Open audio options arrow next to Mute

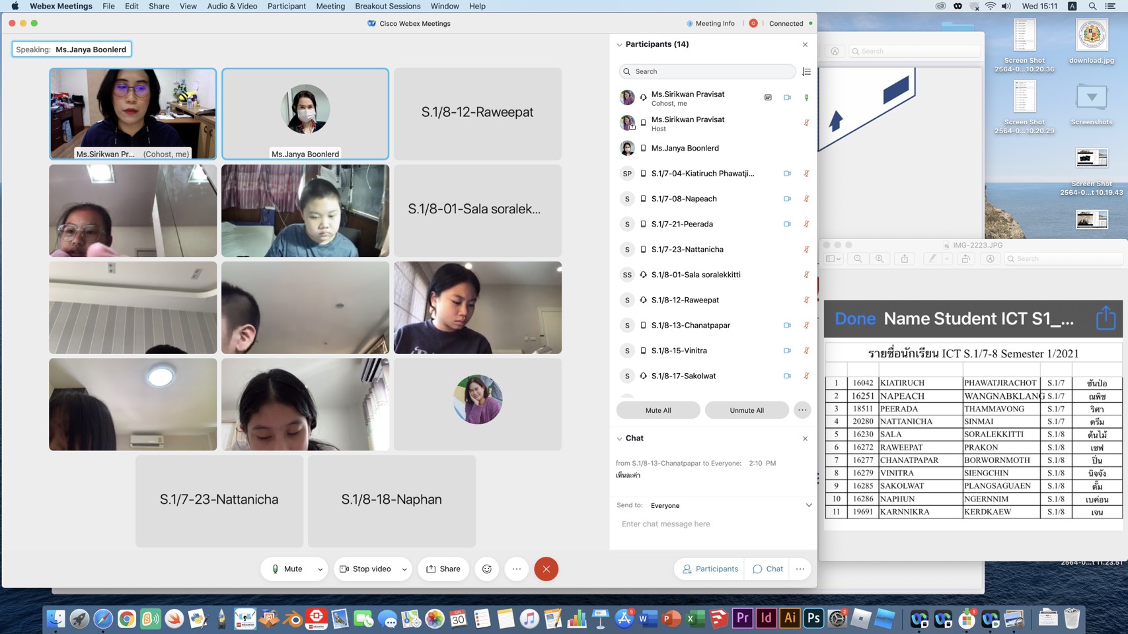click(320, 569)
